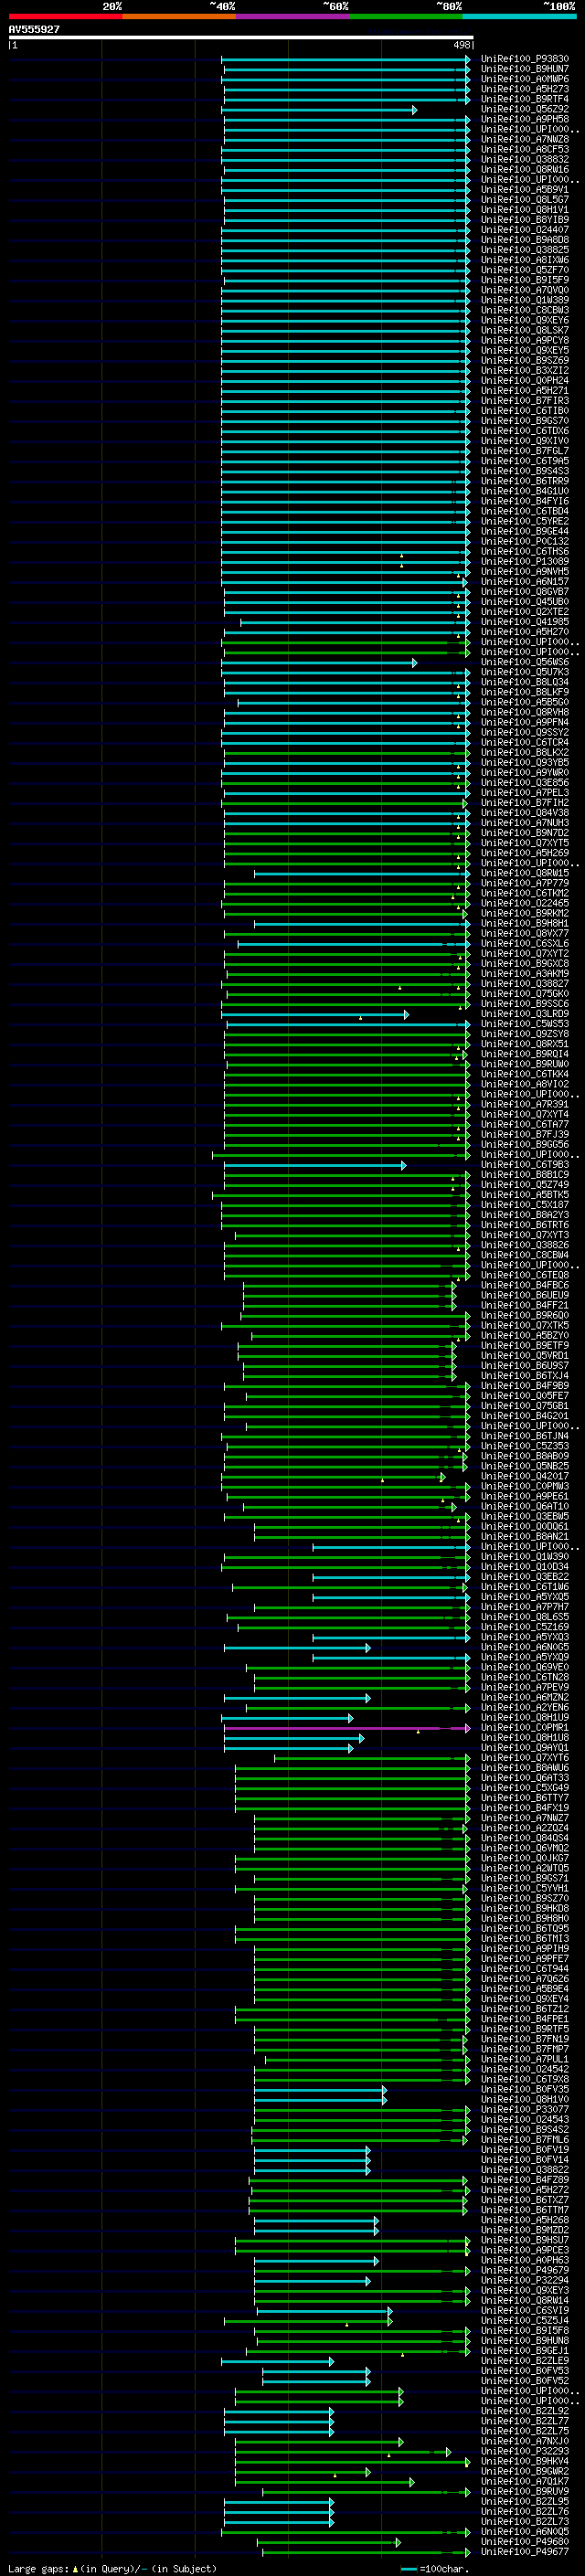The image size is (585, 2576).
Task: Select label UniRef100_B9GEJ1
Action: click(525, 2350)
